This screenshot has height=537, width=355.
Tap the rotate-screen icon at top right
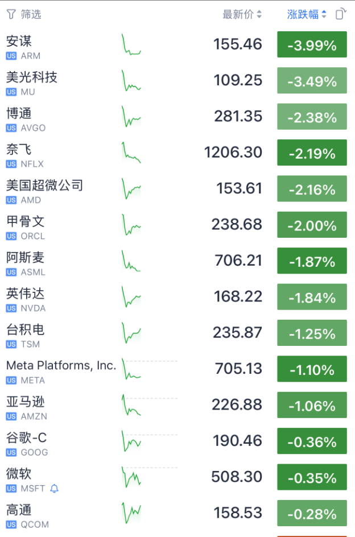[x=341, y=14]
